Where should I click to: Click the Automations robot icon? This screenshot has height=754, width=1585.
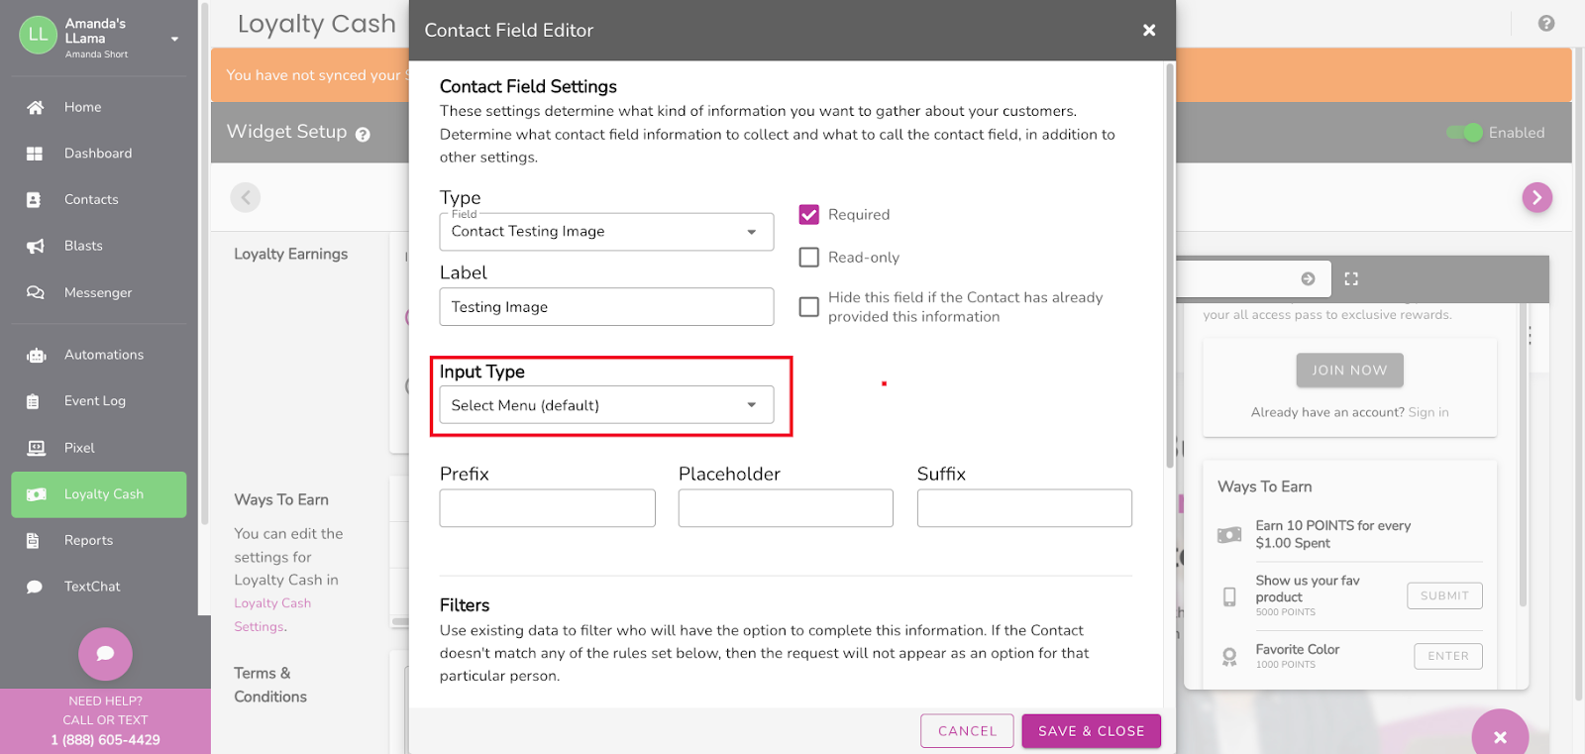click(x=36, y=355)
